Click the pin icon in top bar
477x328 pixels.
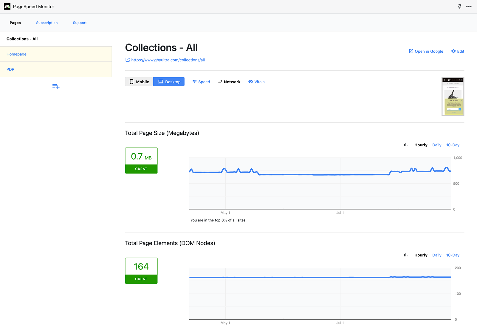460,7
